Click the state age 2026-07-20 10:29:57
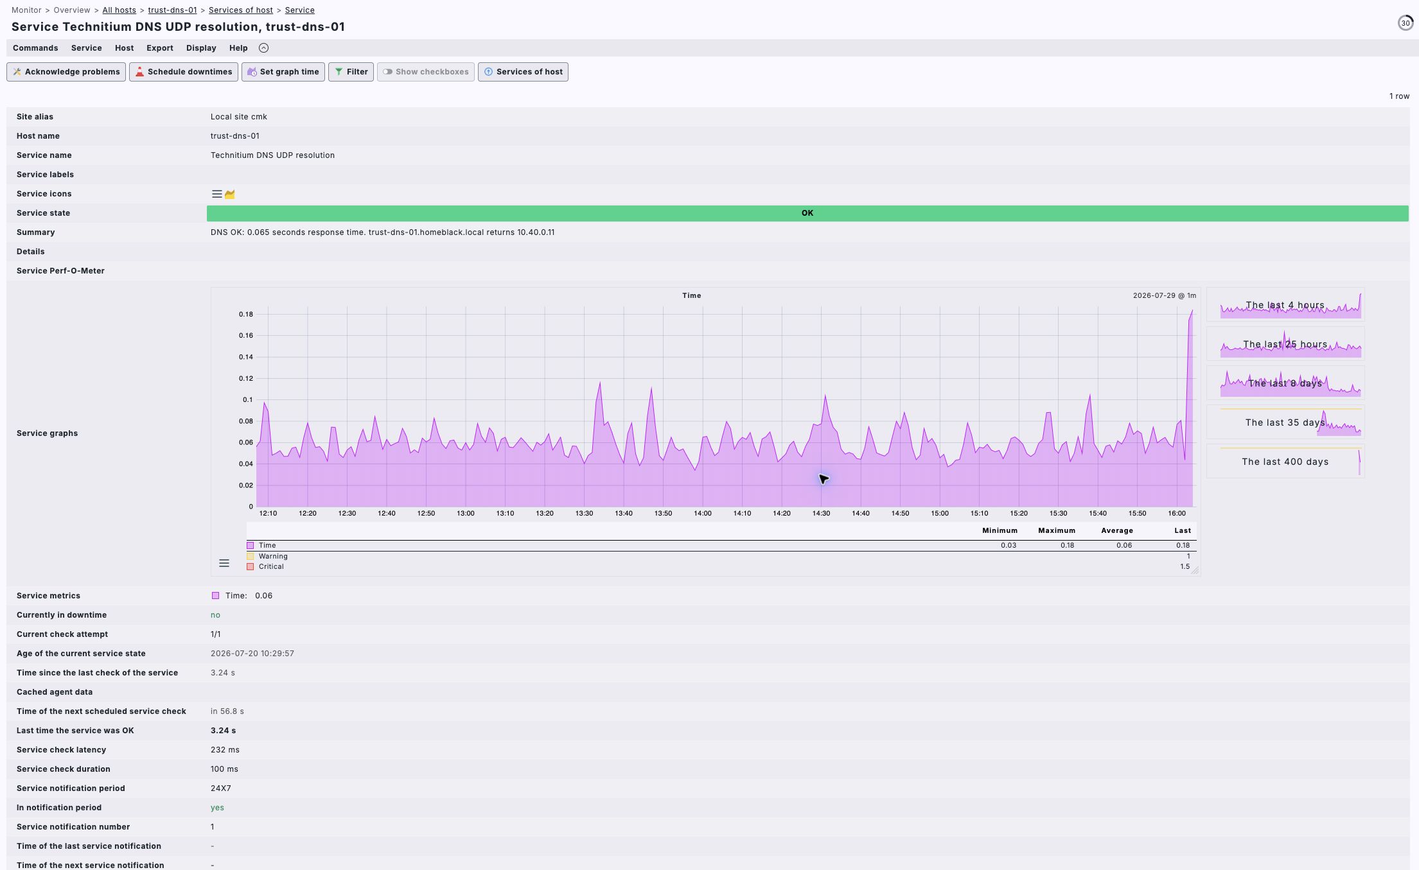Screen dimensions: 1419x870 click(252, 654)
